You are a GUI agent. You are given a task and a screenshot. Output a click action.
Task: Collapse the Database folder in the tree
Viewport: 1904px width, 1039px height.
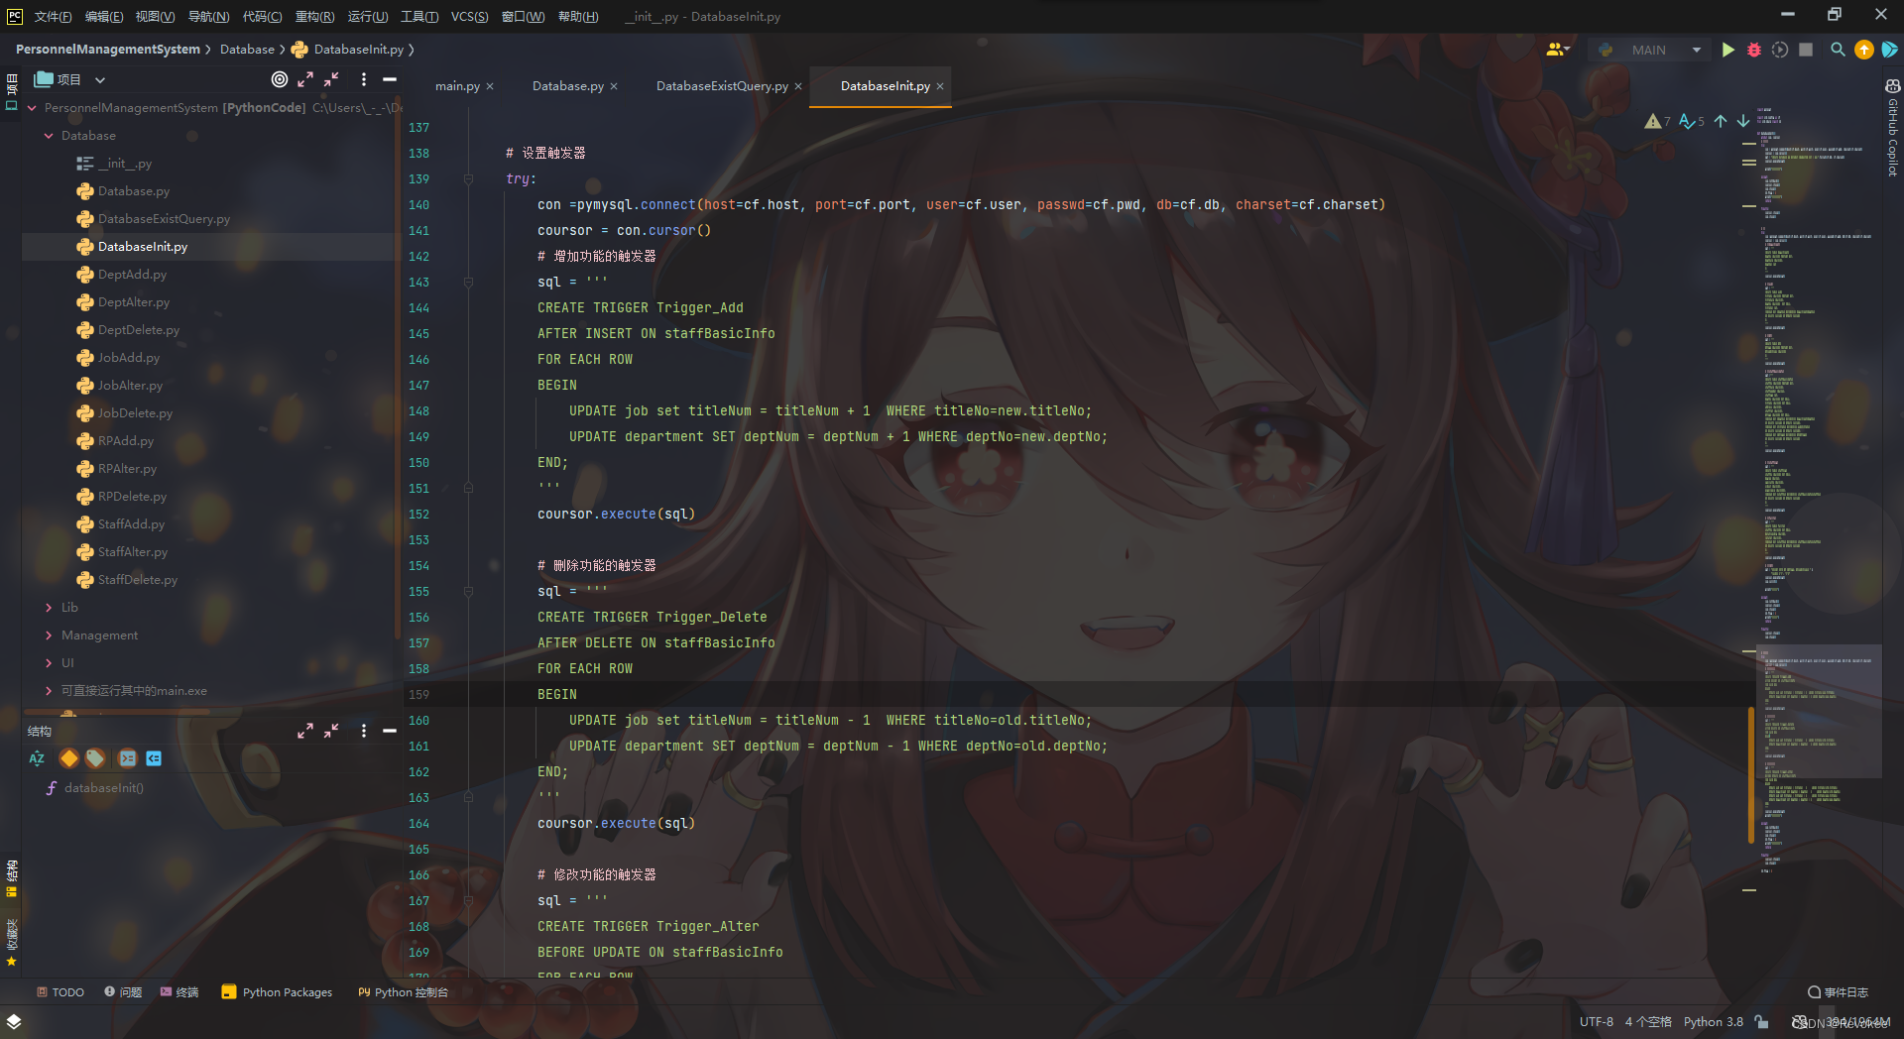coord(49,135)
